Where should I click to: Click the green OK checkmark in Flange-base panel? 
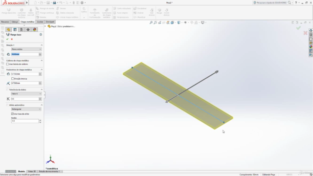7,39
